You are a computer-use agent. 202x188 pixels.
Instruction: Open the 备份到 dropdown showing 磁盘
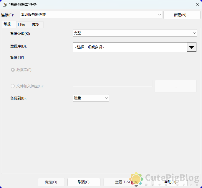(x=91, y=98)
